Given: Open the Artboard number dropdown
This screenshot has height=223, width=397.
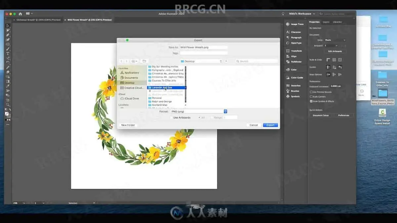Looking at the screenshot, I should [331, 46].
